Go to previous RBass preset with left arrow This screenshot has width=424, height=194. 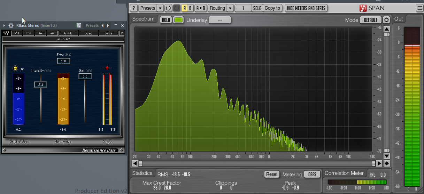(x=40, y=33)
